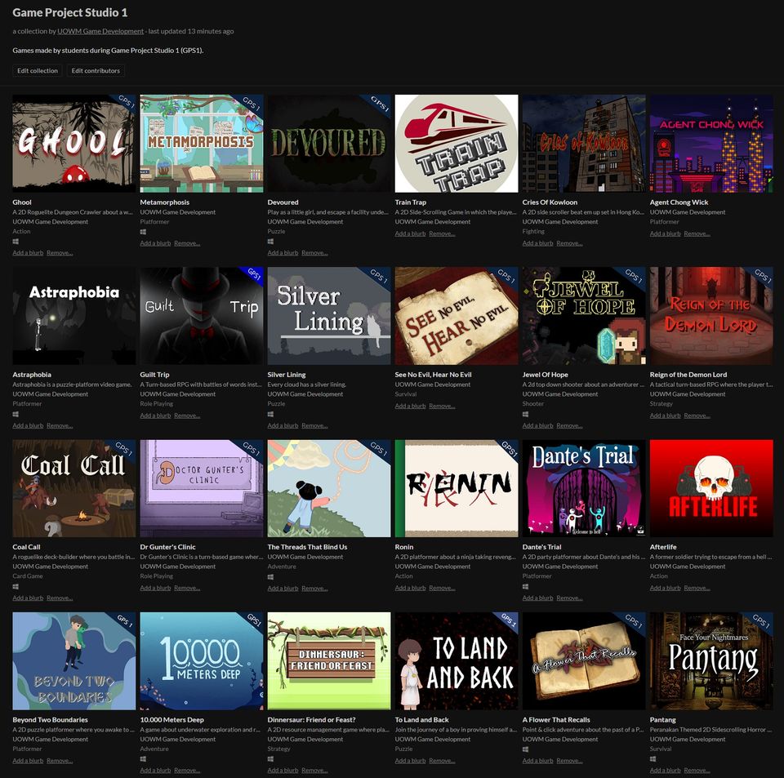Open the Beyond Two Boundaries title link
The width and height of the screenshot is (784, 778).
pos(50,720)
